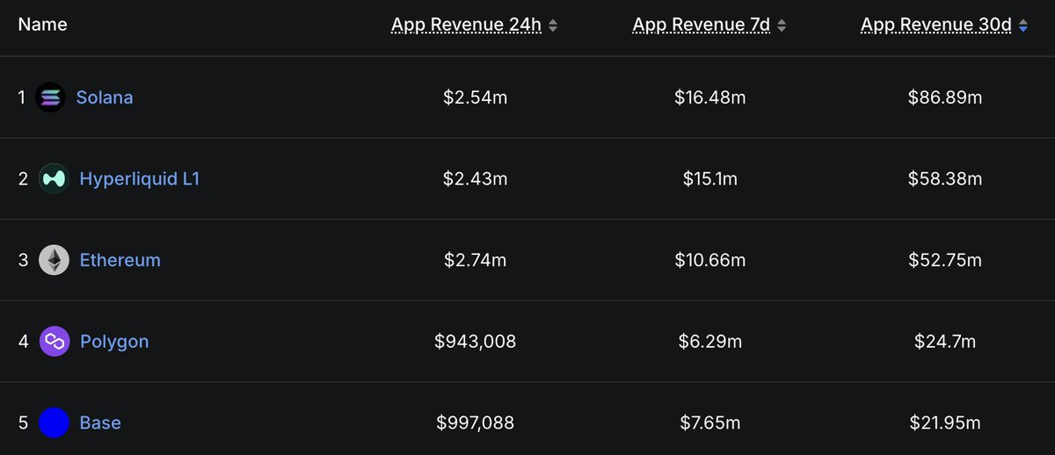Click the Solana chain logo icon

click(50, 97)
